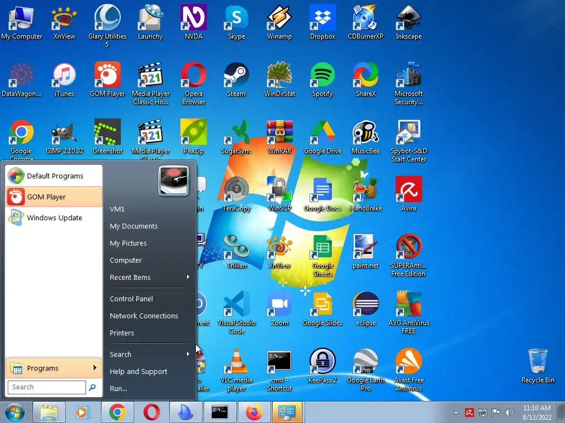The width and height of the screenshot is (565, 423).
Task: Launch Windows Update from the start menu
Action: coord(54,218)
